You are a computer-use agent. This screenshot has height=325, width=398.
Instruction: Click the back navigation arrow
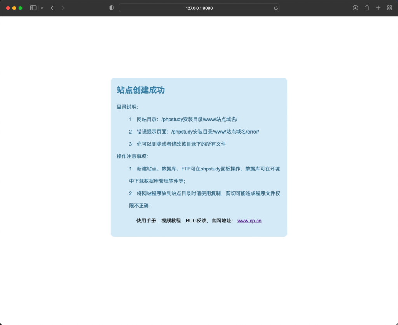point(52,8)
